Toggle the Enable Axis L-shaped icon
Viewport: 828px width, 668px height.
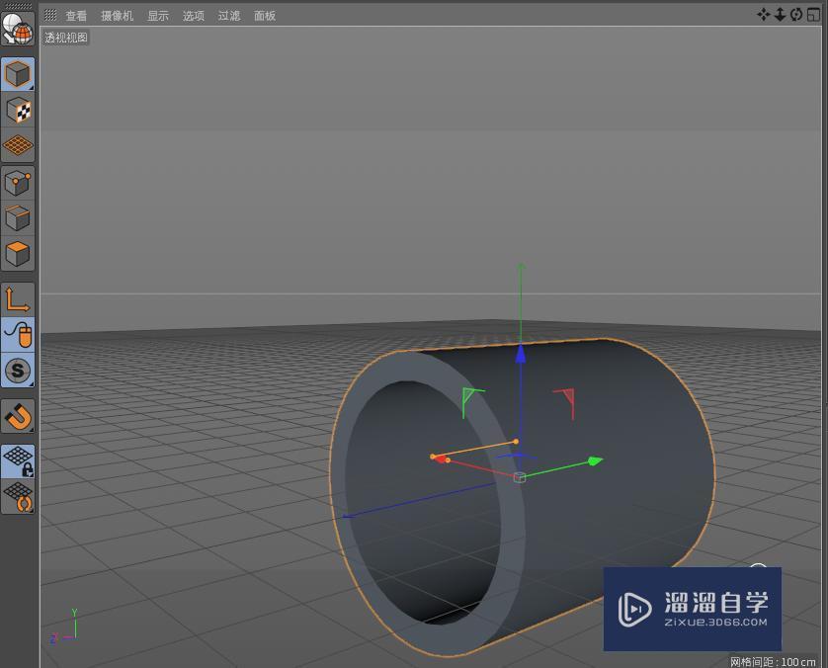pos(18,299)
